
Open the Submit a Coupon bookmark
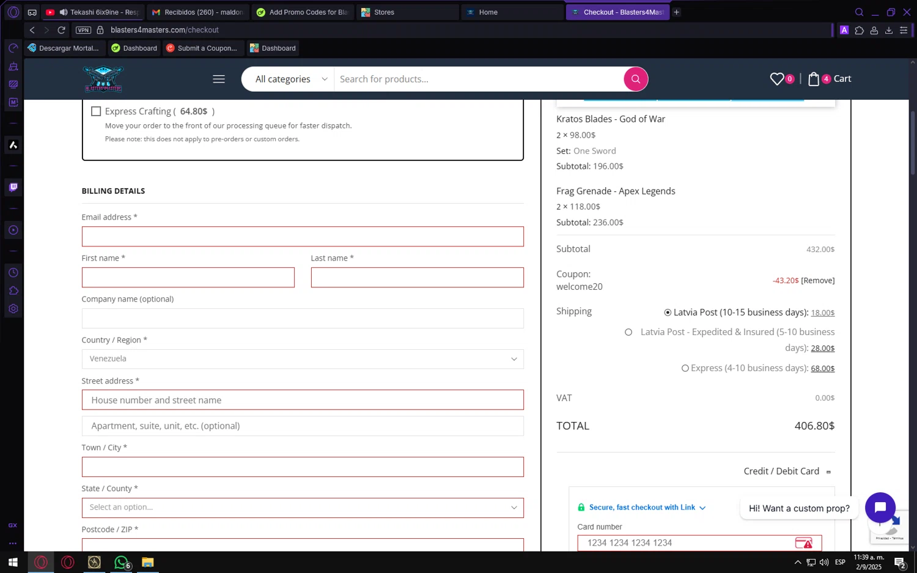[202, 48]
